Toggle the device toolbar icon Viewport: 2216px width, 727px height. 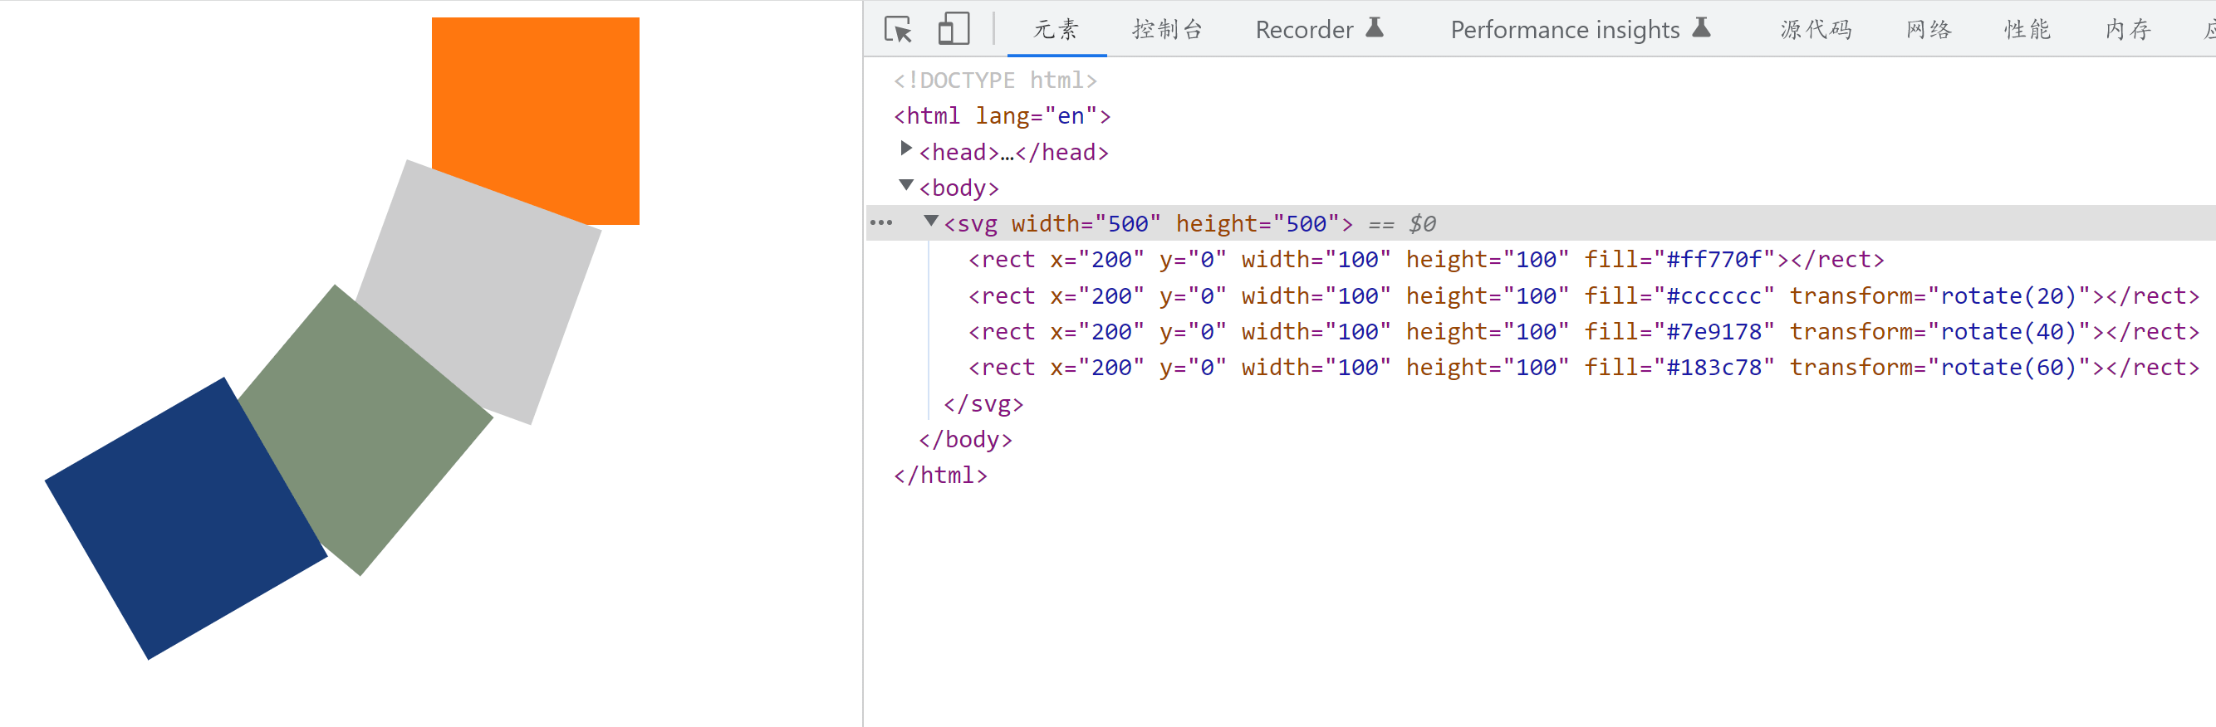953,30
